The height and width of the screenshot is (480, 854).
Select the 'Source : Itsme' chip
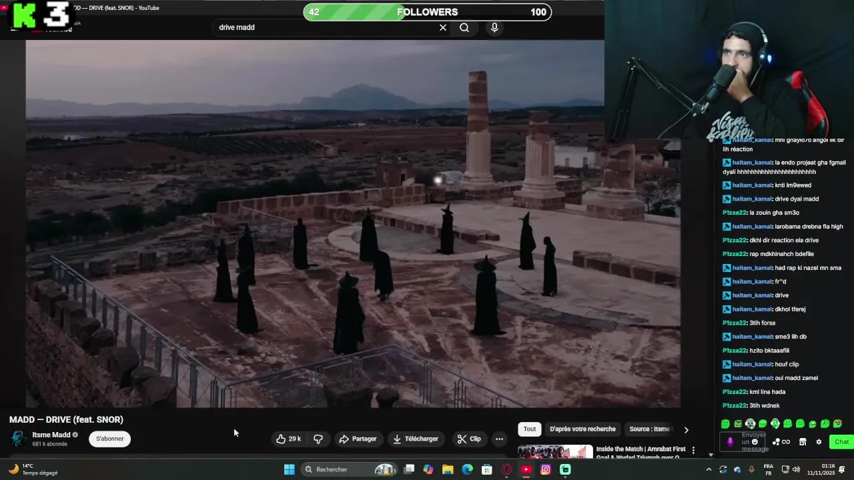coord(650,429)
